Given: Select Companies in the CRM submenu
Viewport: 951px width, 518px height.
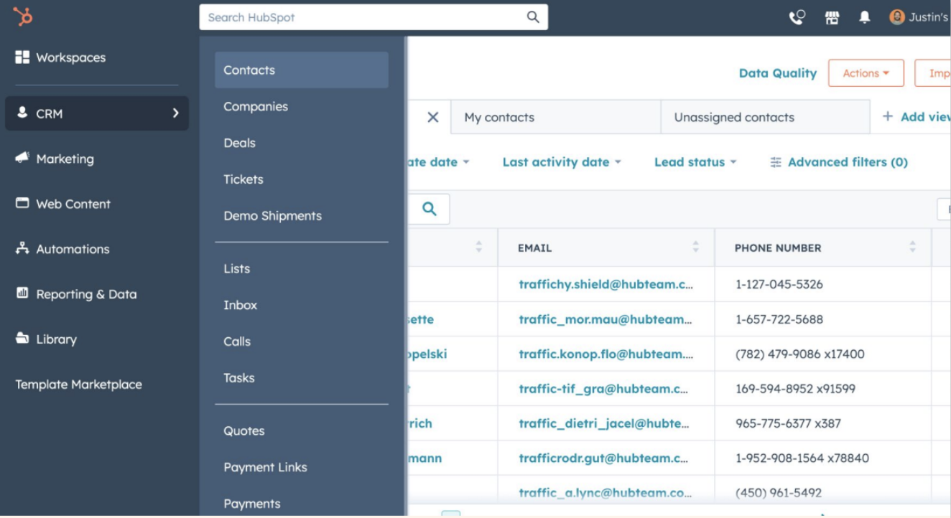Looking at the screenshot, I should [256, 106].
